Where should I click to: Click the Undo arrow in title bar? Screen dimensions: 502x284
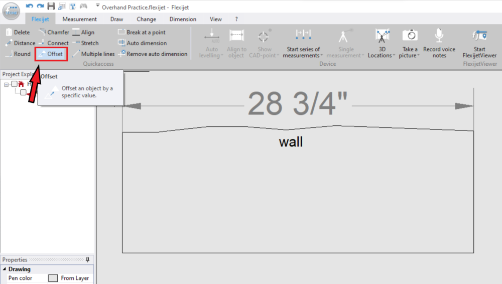tap(30, 6)
